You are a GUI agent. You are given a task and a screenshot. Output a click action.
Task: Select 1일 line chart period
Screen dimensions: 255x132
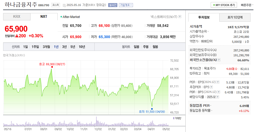[26, 47]
